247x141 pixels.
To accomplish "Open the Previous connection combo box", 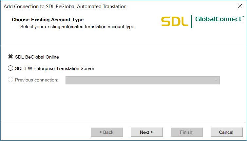I will (x=142, y=80).
